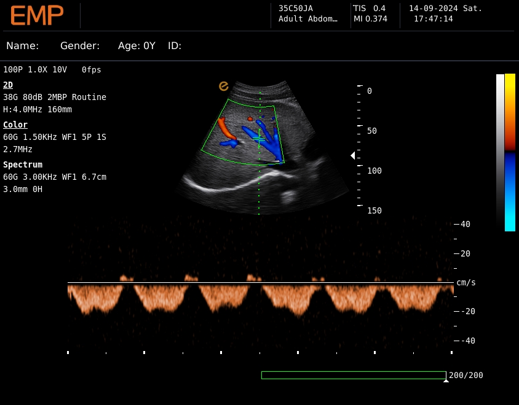Click the patient Gender field
Screen dimensions: 519x405
click(80, 46)
